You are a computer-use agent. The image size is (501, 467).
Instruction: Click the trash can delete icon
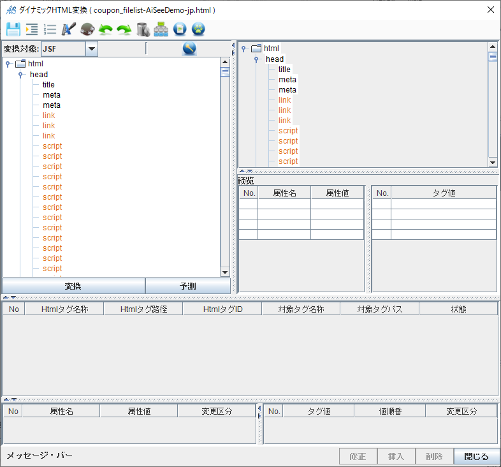point(143,29)
